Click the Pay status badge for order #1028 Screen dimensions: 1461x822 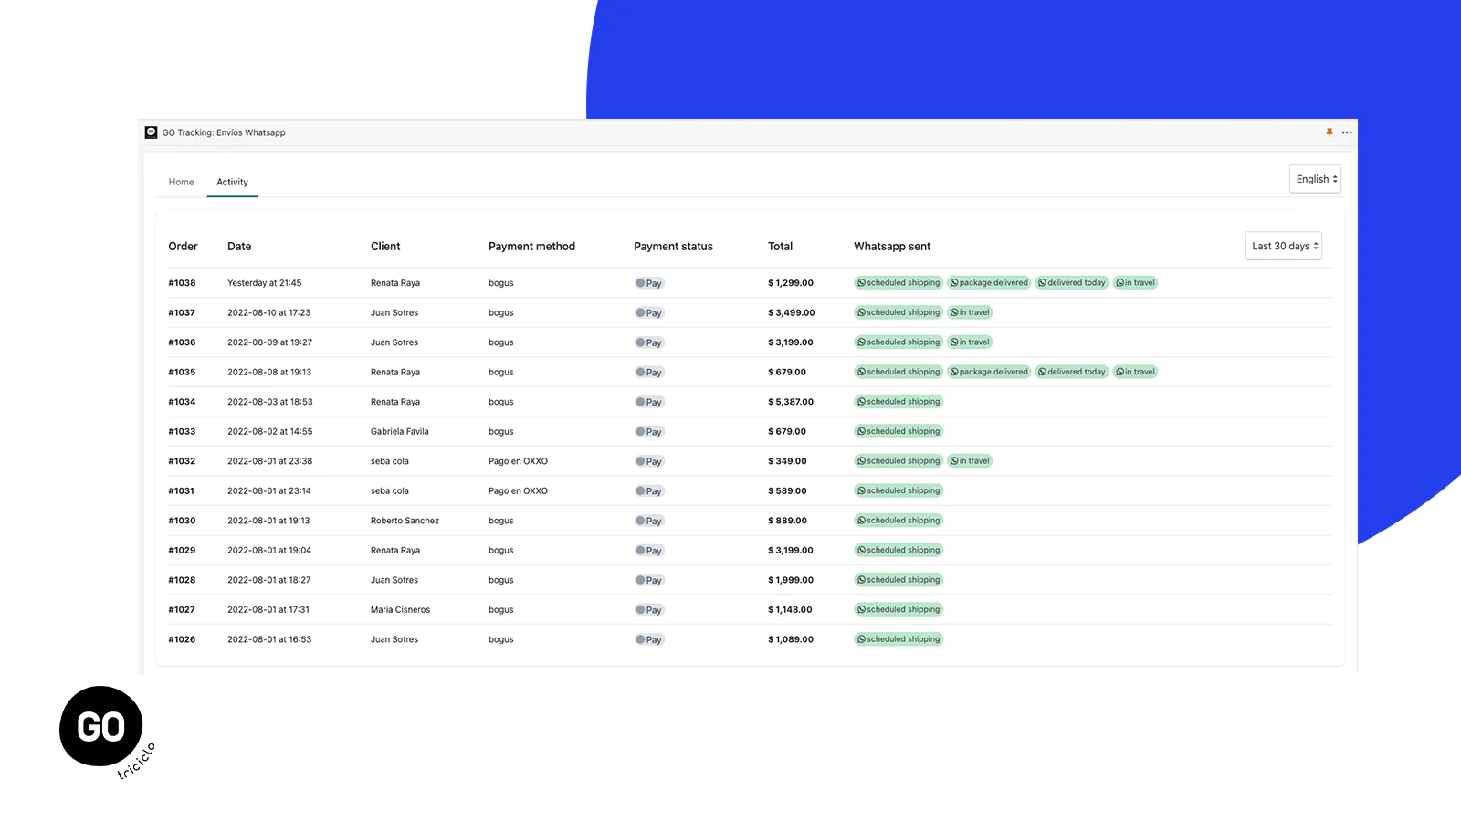pyautogui.click(x=648, y=580)
